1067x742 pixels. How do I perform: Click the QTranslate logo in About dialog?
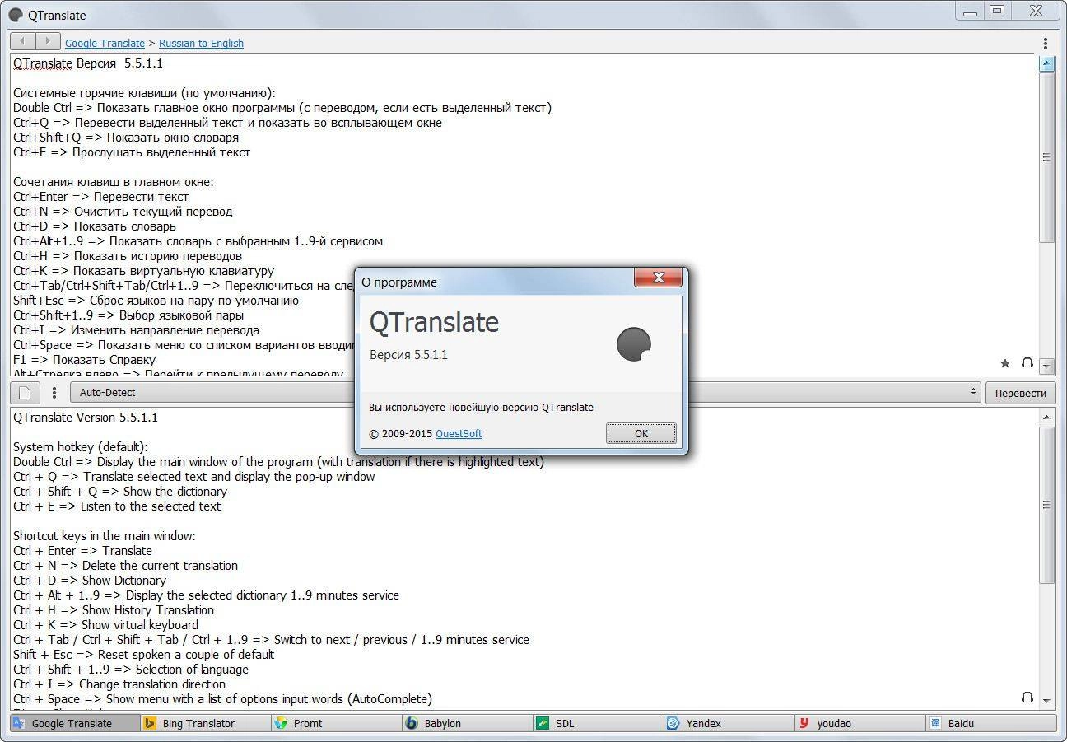634,344
